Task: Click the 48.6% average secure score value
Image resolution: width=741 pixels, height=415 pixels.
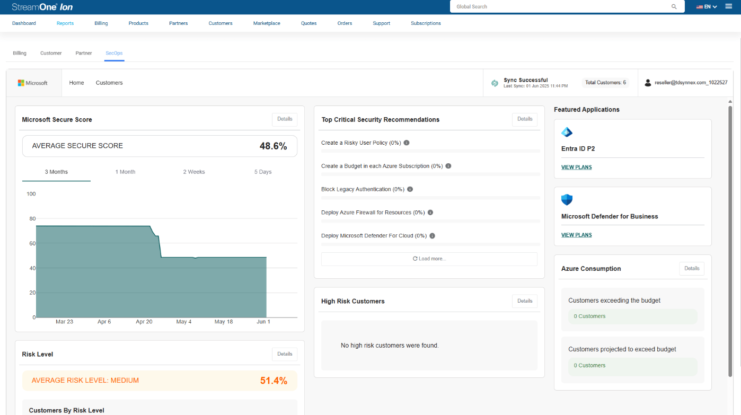Action: tap(273, 146)
